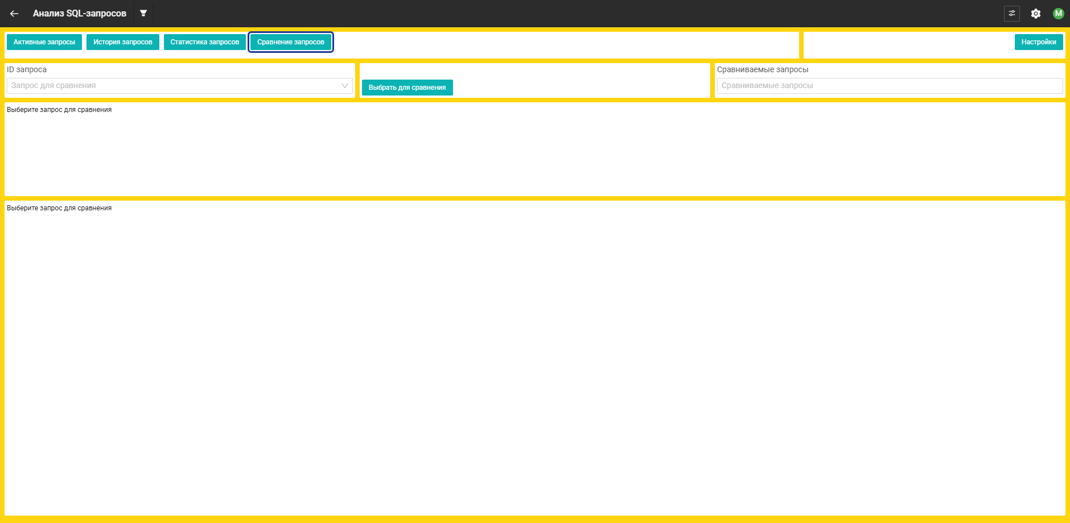Open the sliders adjustments icon
1070x523 pixels.
tap(1011, 14)
